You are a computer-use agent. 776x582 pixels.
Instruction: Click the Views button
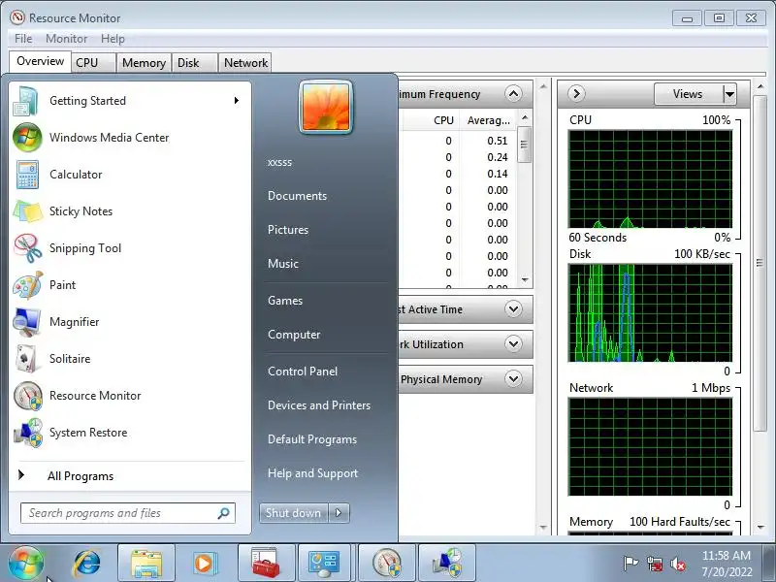coord(688,93)
